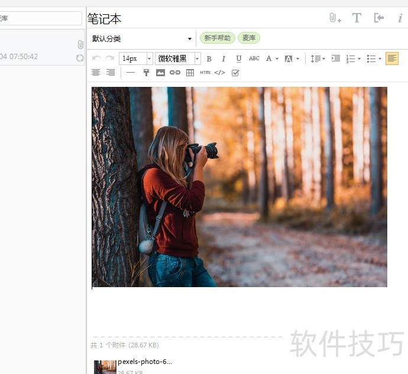Insert a checkbox todo item

pos(235,73)
